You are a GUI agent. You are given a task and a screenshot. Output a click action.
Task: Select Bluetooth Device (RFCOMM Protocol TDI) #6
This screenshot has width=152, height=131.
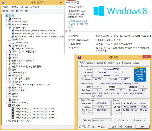pos(35,34)
